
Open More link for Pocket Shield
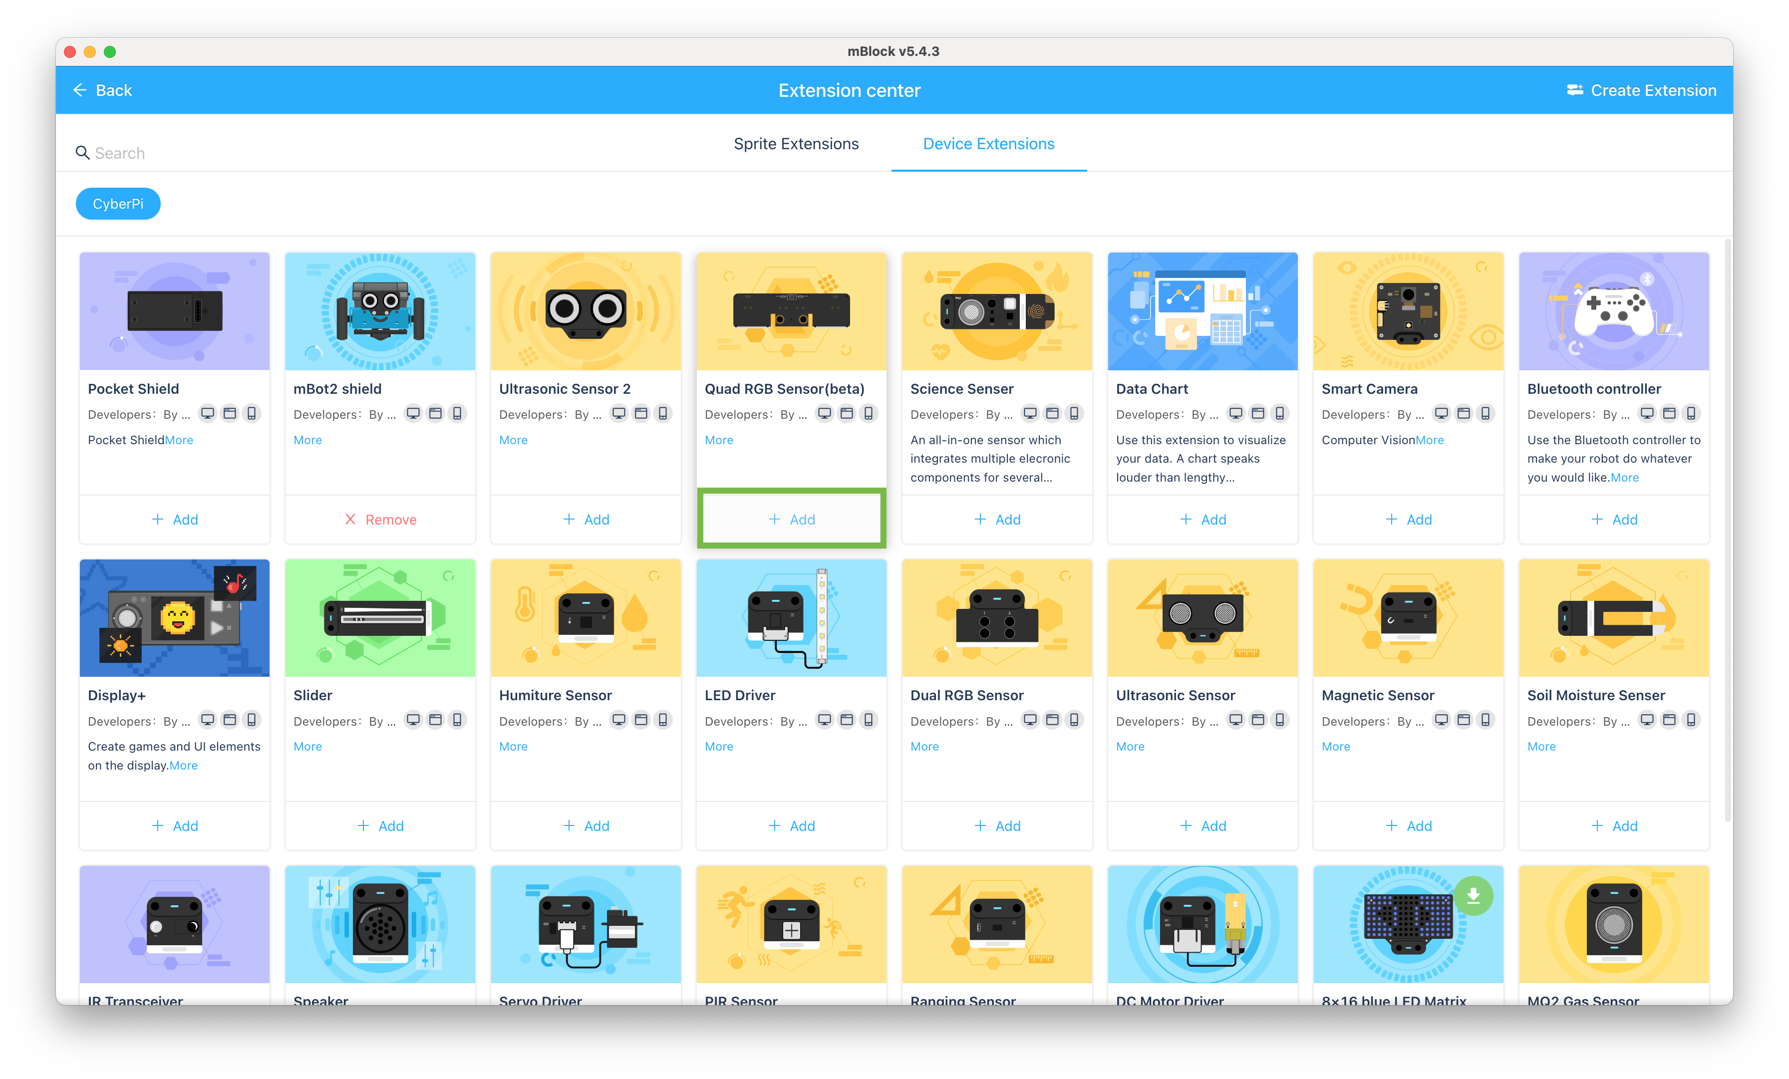(179, 440)
